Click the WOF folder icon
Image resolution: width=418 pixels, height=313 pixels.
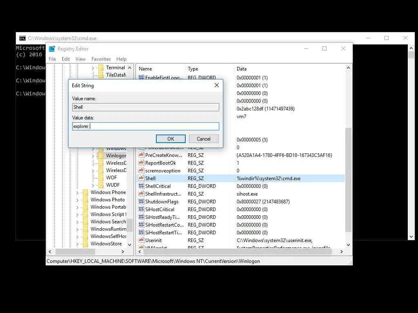[101, 178]
